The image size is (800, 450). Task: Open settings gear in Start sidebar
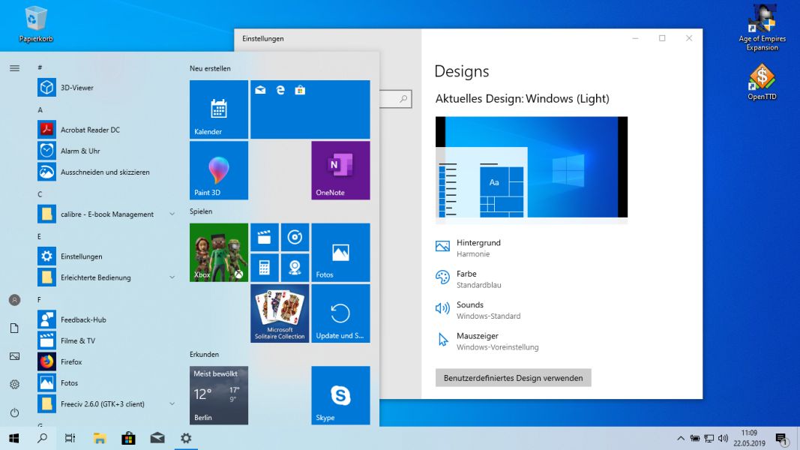pos(14,384)
